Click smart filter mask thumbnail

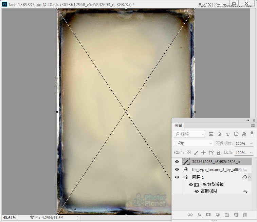point(197,185)
